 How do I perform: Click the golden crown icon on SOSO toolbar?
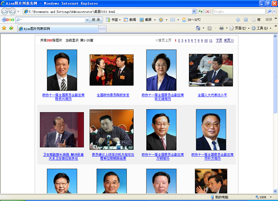(x=161, y=20)
